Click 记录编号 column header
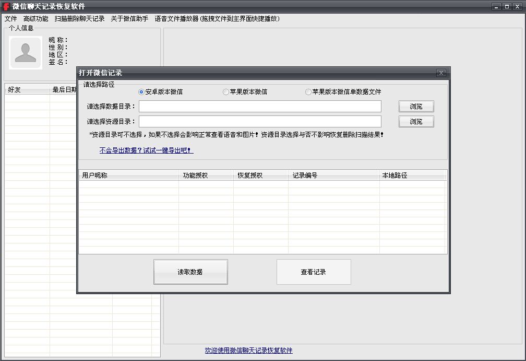This screenshot has height=361, width=526. click(334, 176)
